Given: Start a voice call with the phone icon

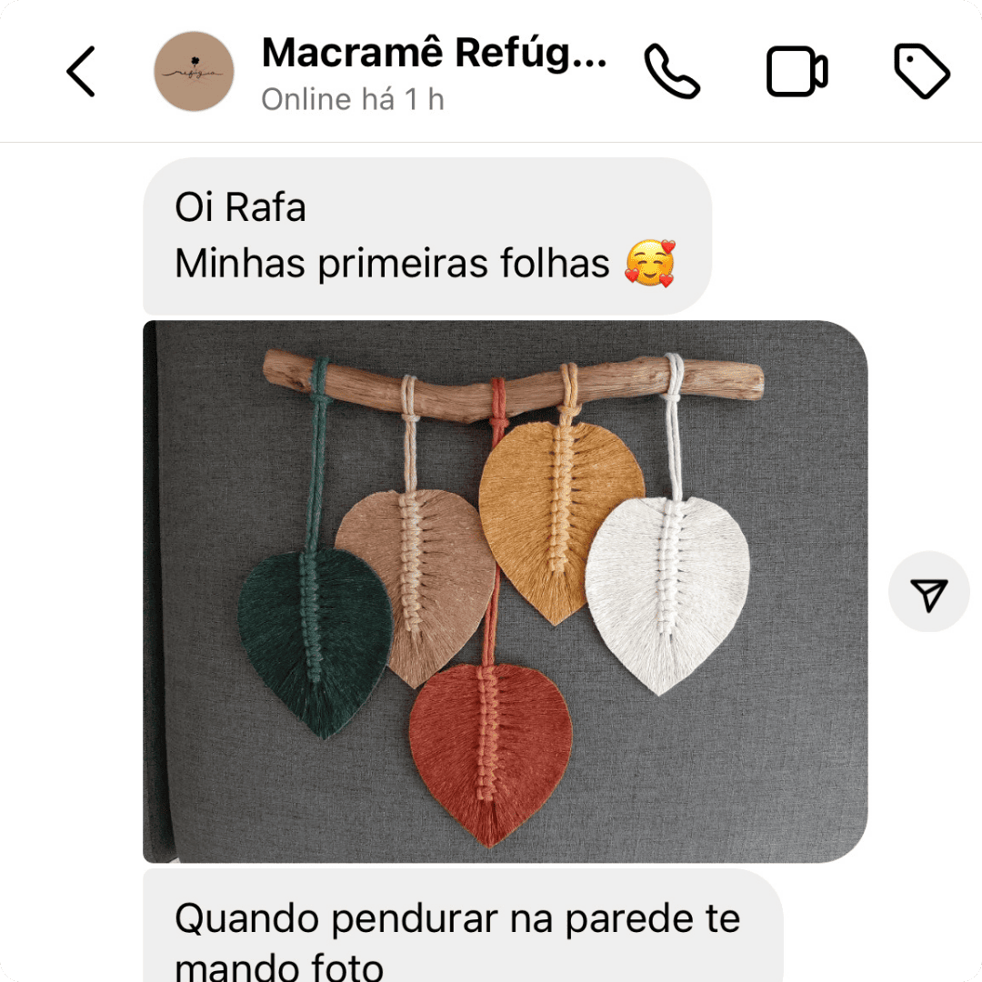Looking at the screenshot, I should tap(672, 72).
